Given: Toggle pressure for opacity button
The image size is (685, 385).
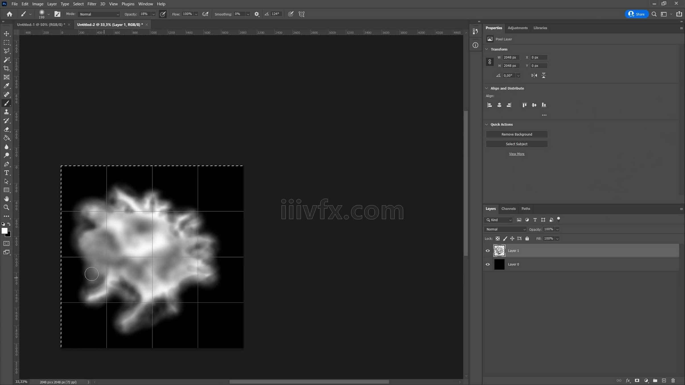Looking at the screenshot, I should click(163, 14).
